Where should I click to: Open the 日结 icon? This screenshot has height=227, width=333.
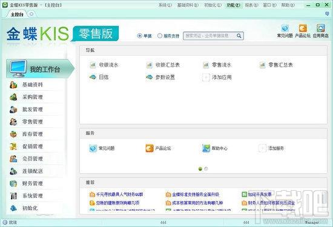(x=93, y=77)
